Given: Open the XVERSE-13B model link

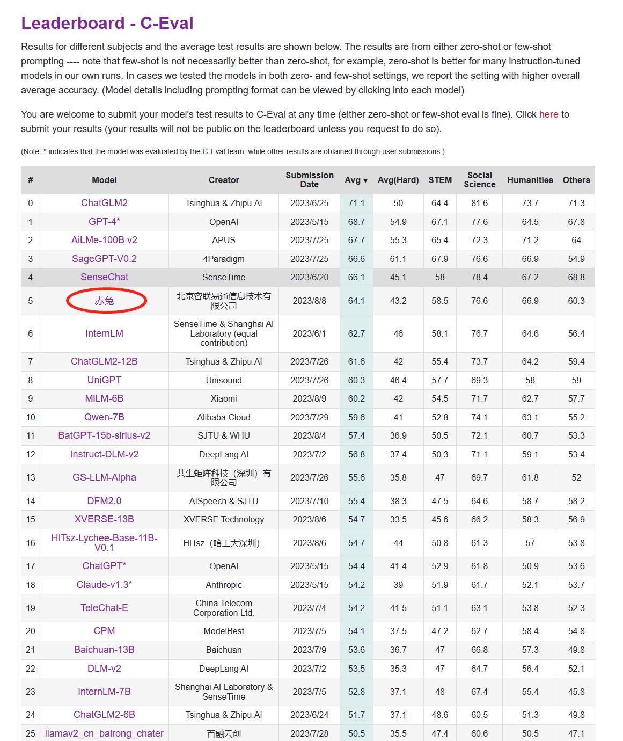Looking at the screenshot, I should click(104, 520).
